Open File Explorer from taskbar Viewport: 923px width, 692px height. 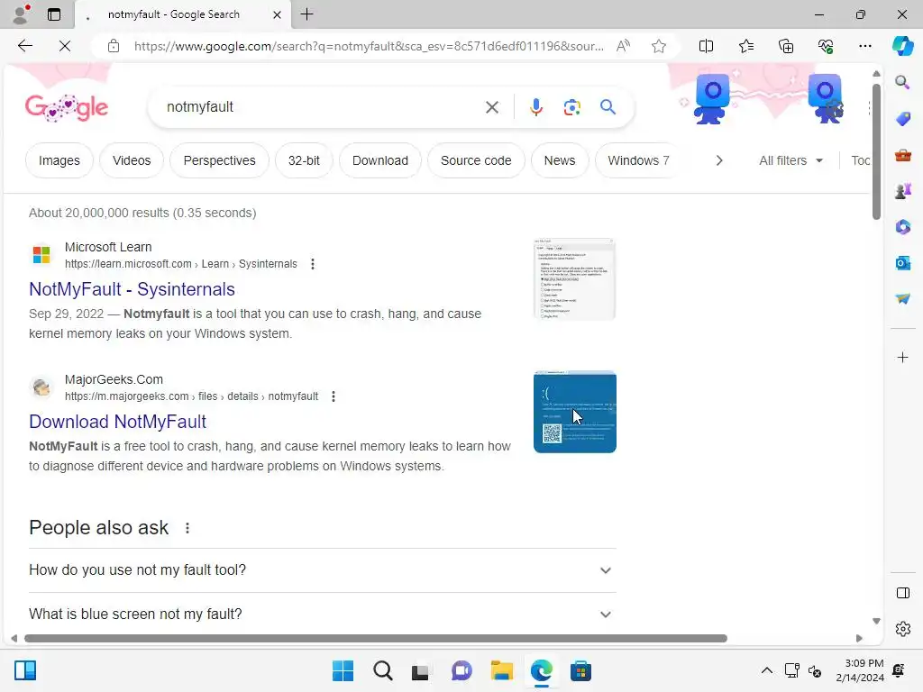(501, 670)
